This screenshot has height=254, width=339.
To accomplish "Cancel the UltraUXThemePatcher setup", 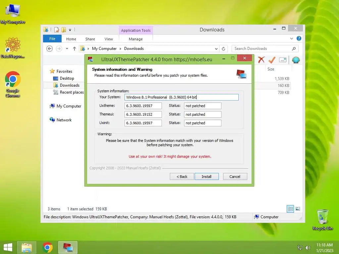I will (x=235, y=177).
